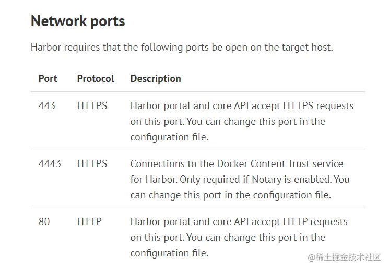
Task: Click the sentence about Harbor requiring open ports
Action: 182,48
